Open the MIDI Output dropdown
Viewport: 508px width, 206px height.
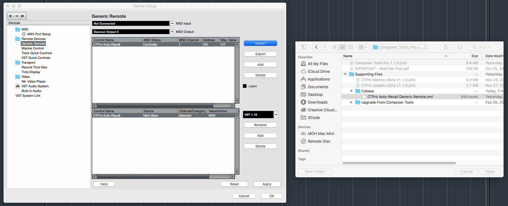[x=172, y=32]
